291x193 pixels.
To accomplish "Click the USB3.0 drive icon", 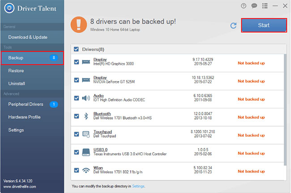I will pos(86,152).
